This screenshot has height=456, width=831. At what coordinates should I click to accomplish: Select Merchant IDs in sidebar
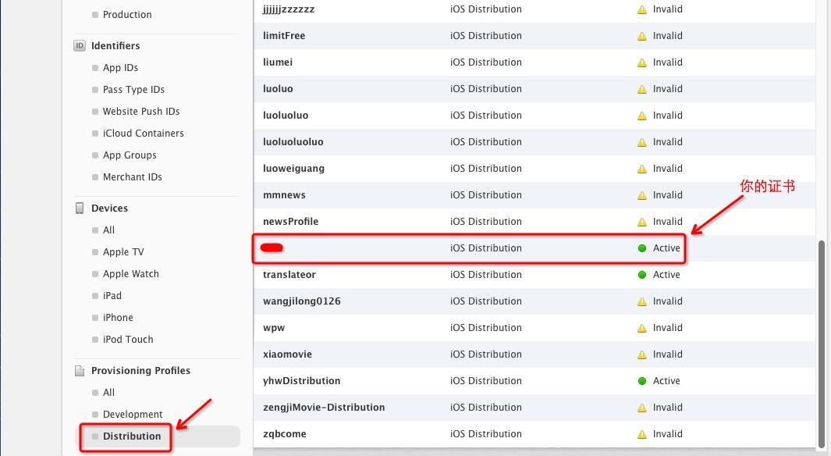click(x=133, y=176)
